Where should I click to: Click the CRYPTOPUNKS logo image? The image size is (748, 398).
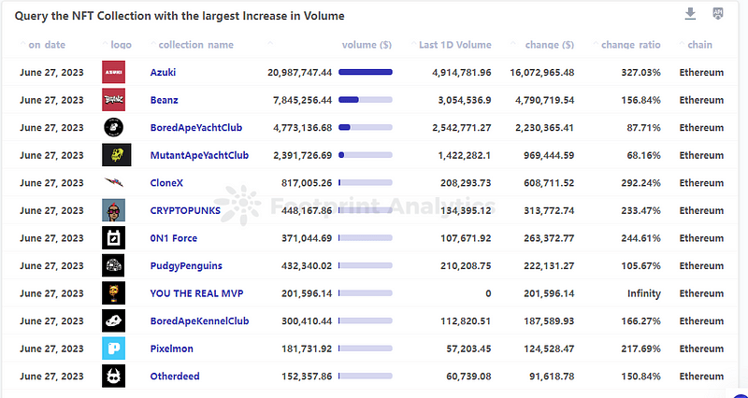(113, 210)
